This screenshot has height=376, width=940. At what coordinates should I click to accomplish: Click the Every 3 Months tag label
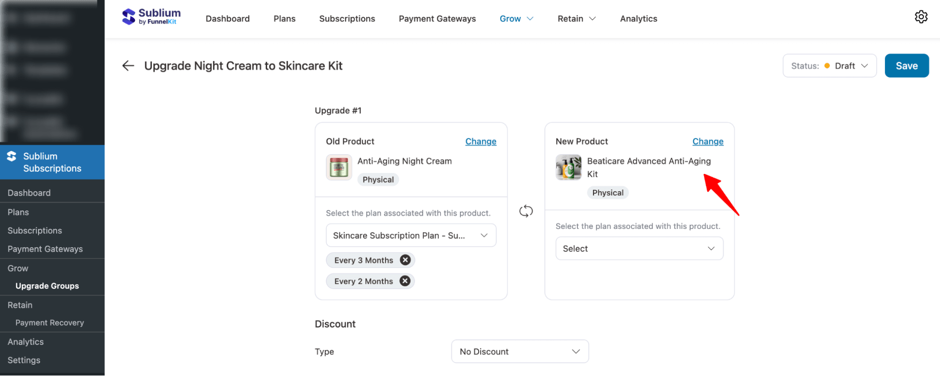click(x=363, y=260)
